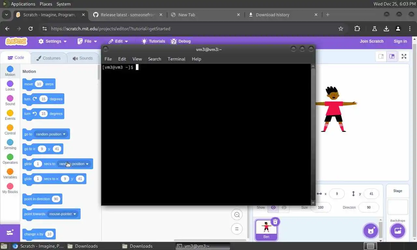Switch to the Sounds tab
Viewport: 417px width, 250px height.
point(82,58)
